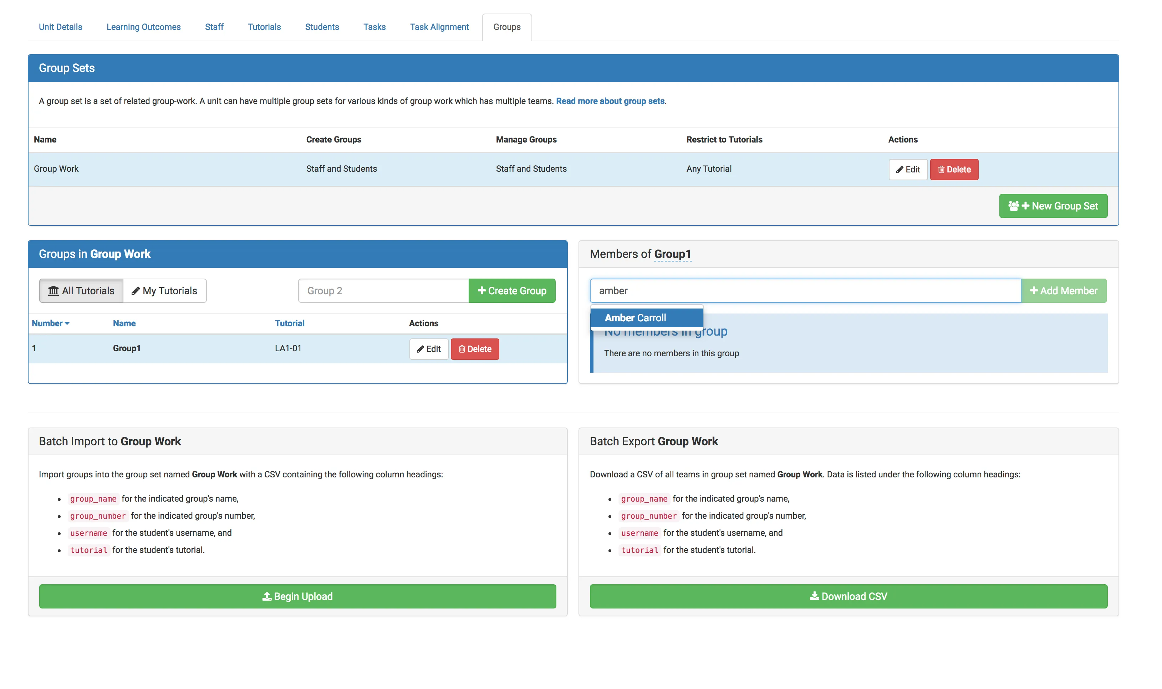The width and height of the screenshot is (1162, 689).
Task: Edit the Group1 row
Action: click(428, 349)
